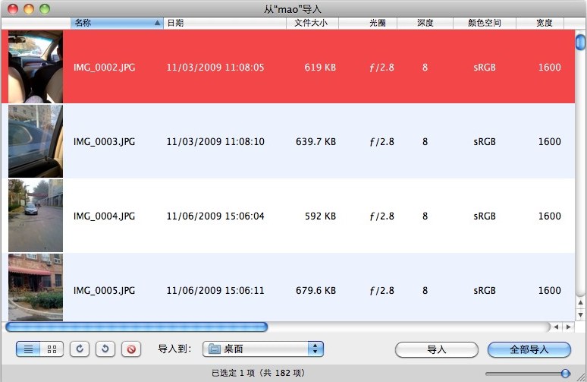Click the thumbnail size slider knob
This screenshot has height=382, width=587.
566,374
